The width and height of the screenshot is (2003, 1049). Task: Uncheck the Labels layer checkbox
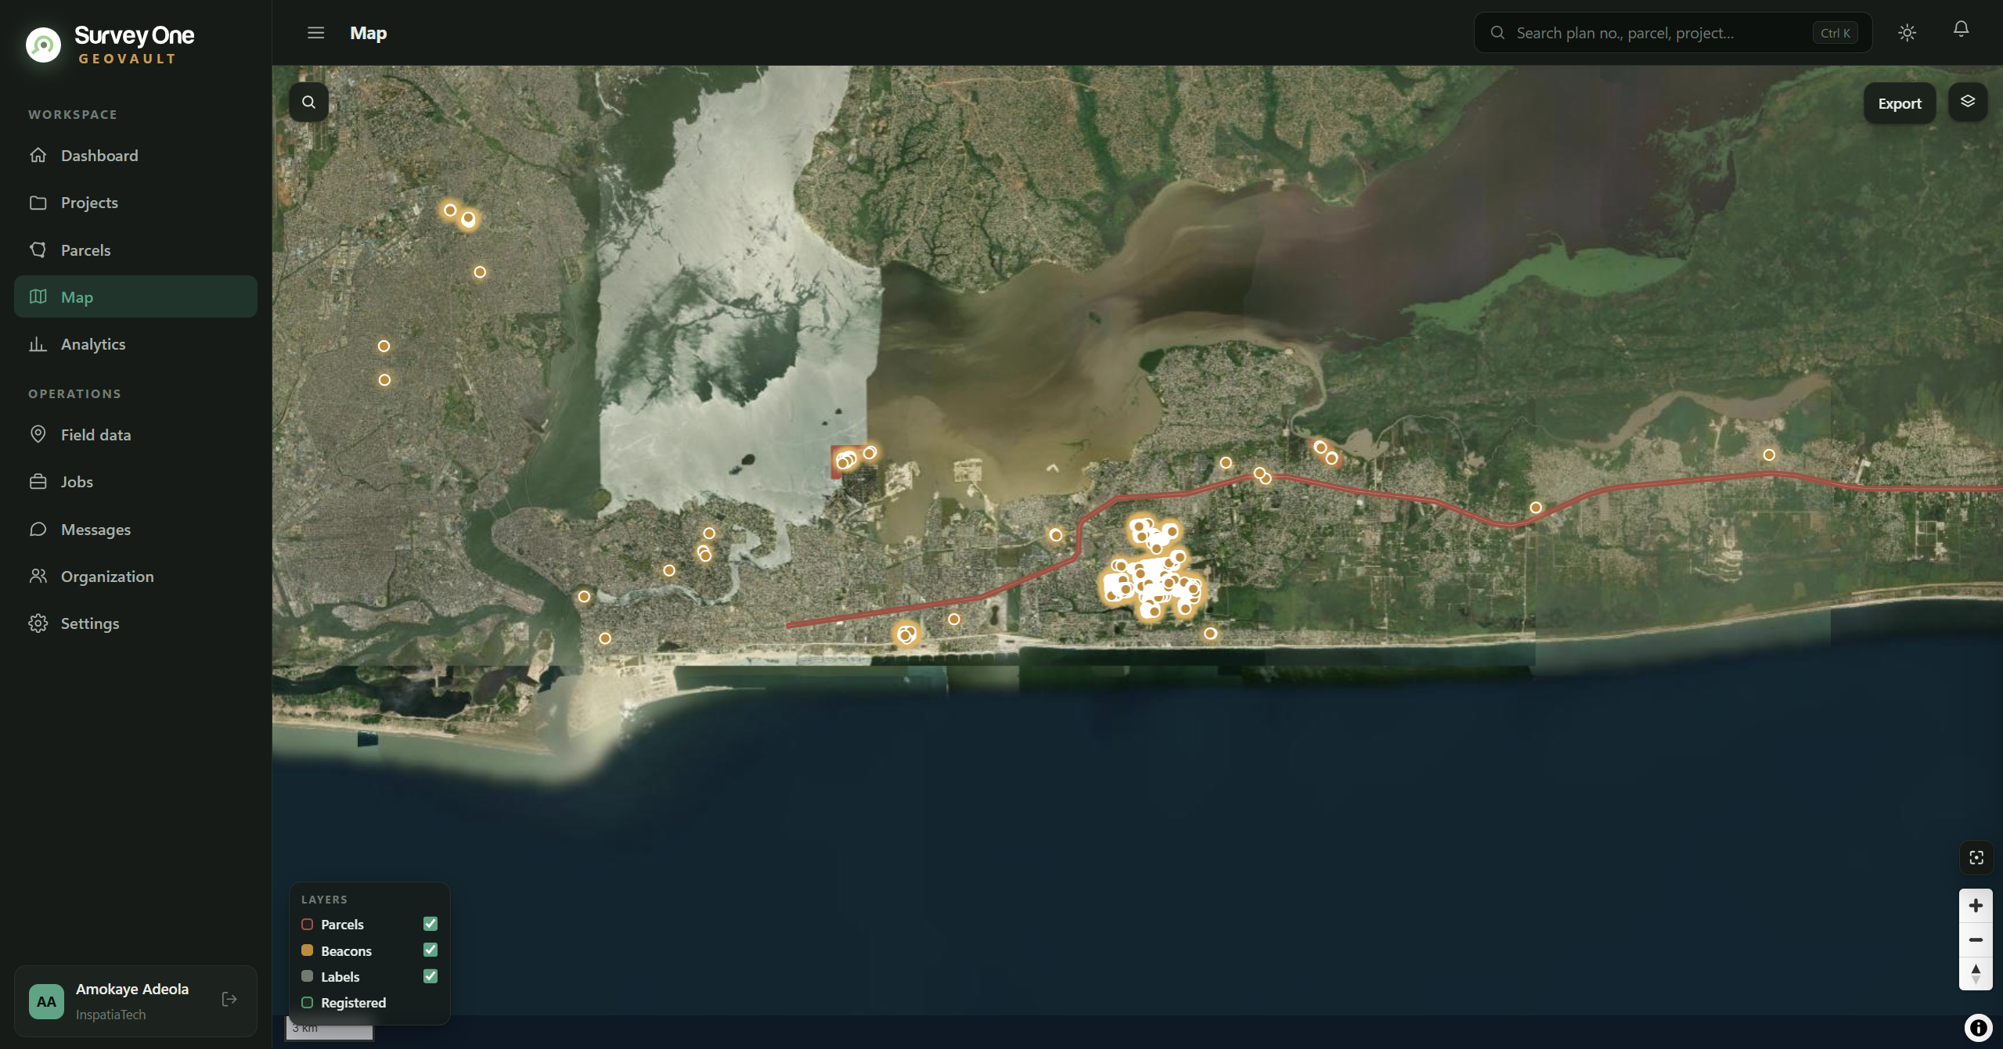coord(431,976)
